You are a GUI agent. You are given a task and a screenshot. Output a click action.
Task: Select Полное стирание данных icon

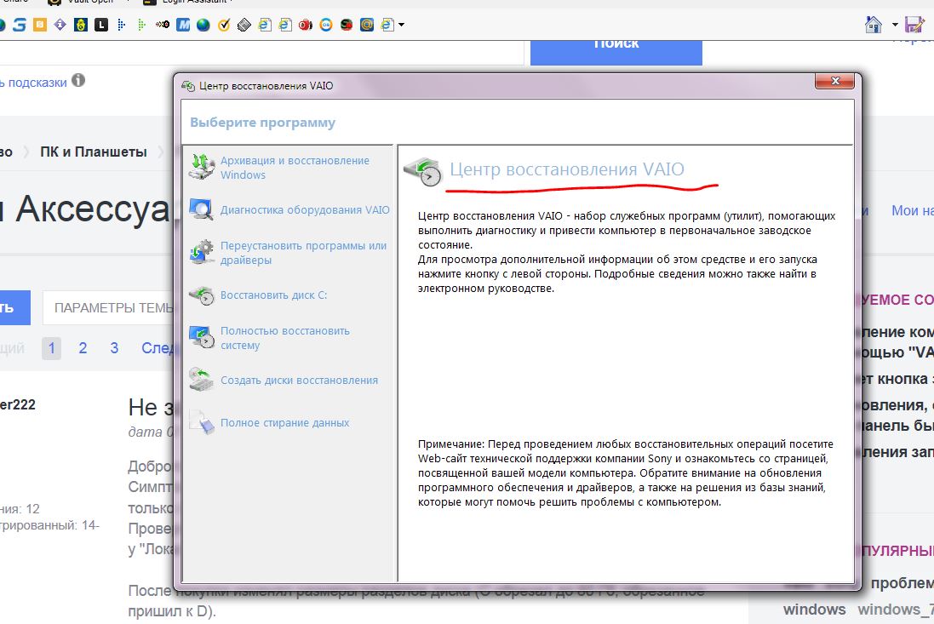(x=202, y=423)
